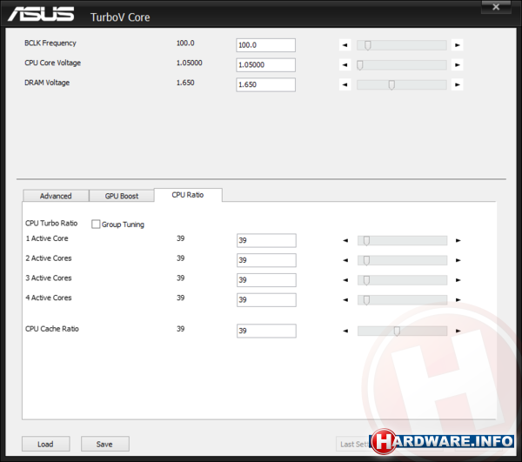This screenshot has height=462, width=522.
Task: Click the ASUS logo in title bar
Action: (x=41, y=14)
